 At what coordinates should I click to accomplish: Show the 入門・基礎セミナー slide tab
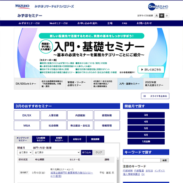point(130,84)
